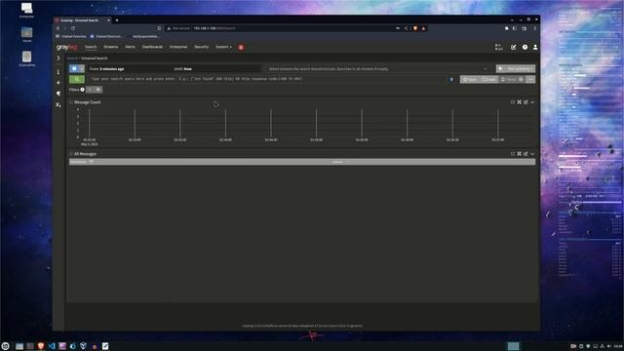624x351 pixels.
Task: Open the Enterprise tab
Action: tap(178, 47)
